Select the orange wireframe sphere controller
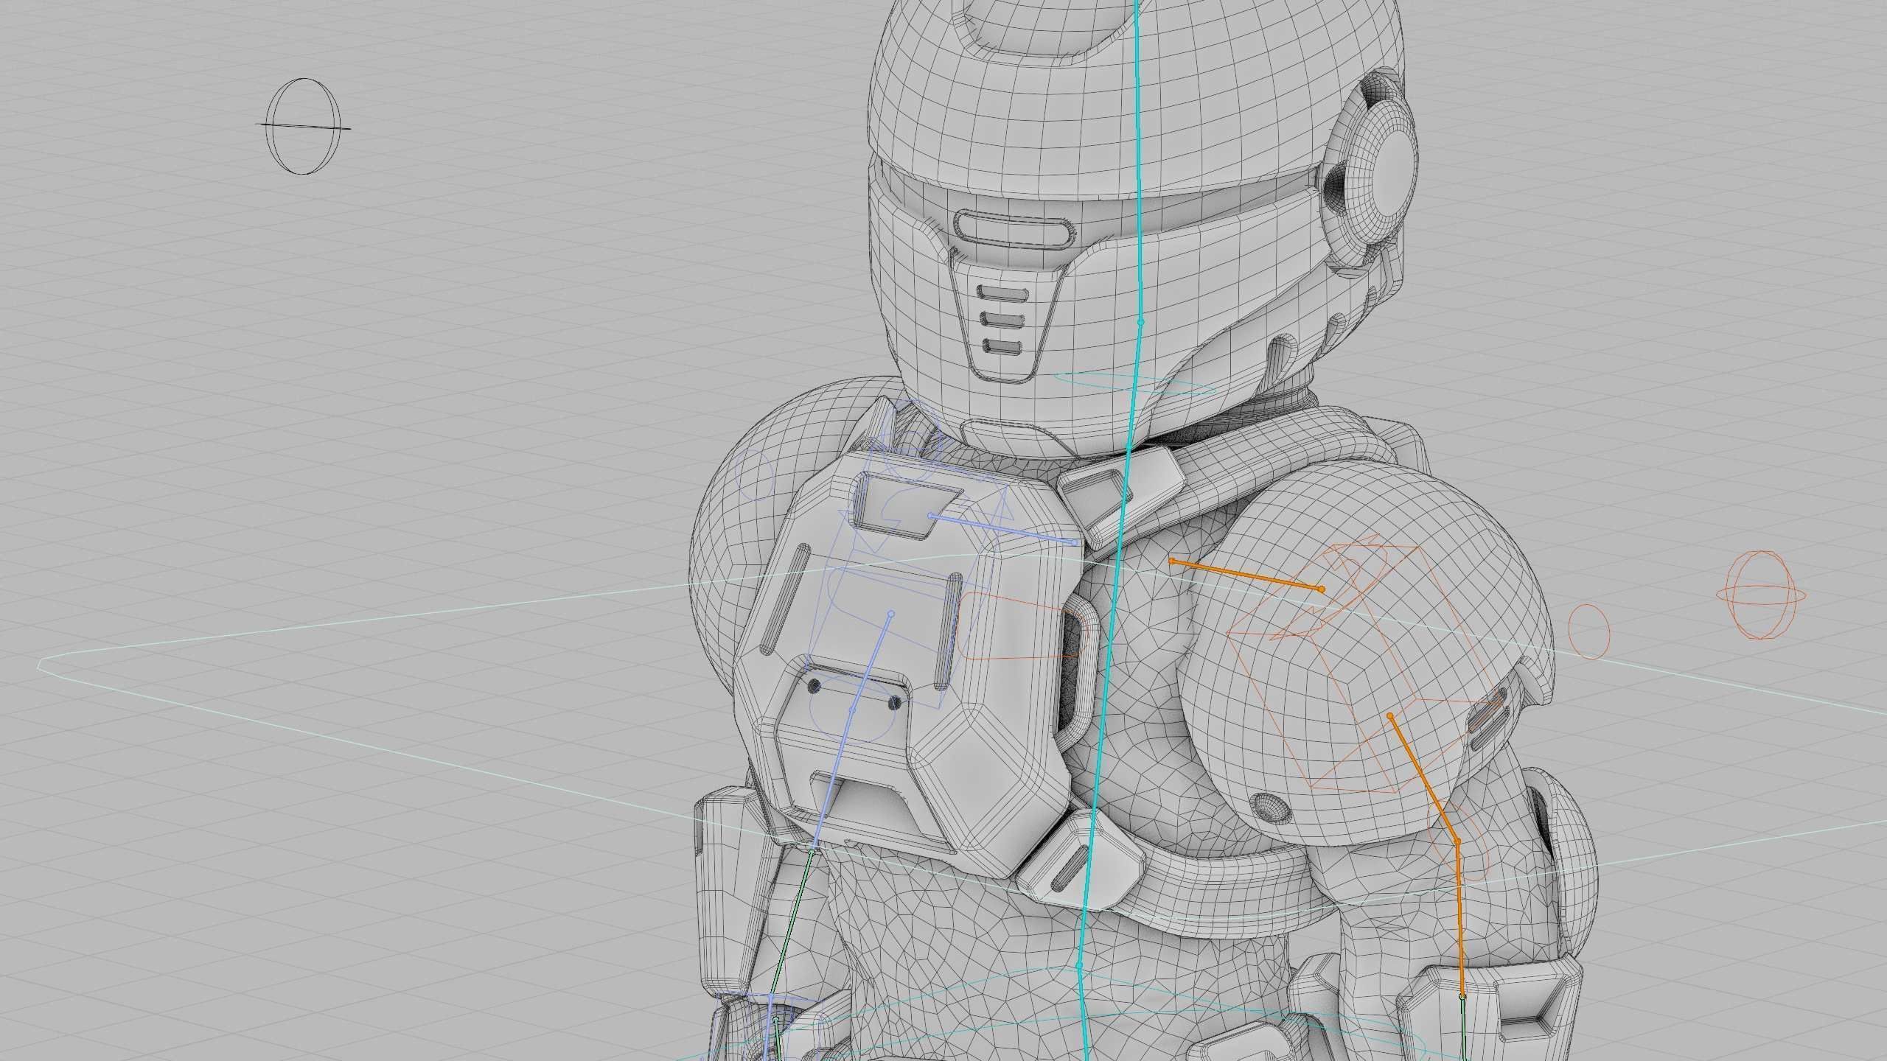Viewport: 1887px width, 1061px height. (1761, 595)
